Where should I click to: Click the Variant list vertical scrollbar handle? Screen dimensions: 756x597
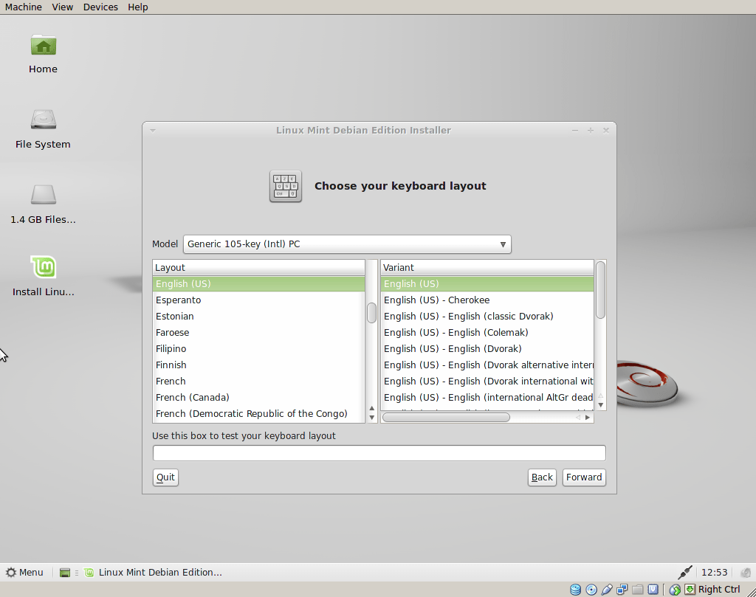click(600, 290)
